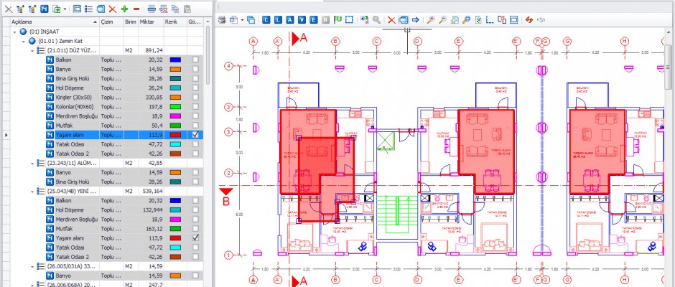This screenshot has width=675, height=287.
Task: Click the blue A button in drawing toolbar
Action: [290, 20]
